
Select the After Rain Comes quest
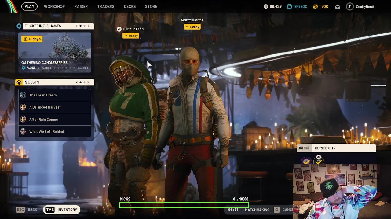coord(55,120)
